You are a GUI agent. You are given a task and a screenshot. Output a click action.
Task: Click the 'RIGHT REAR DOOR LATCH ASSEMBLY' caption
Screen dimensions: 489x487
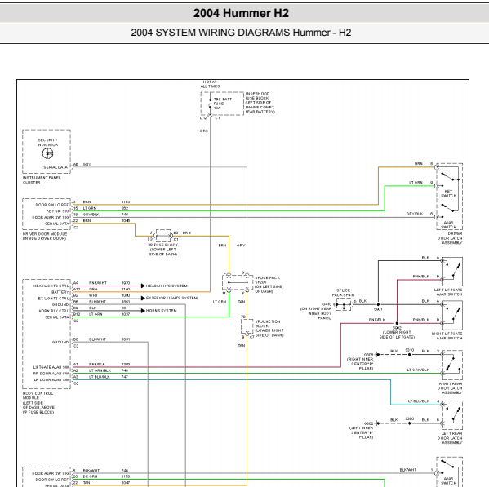pyautogui.click(x=450, y=388)
